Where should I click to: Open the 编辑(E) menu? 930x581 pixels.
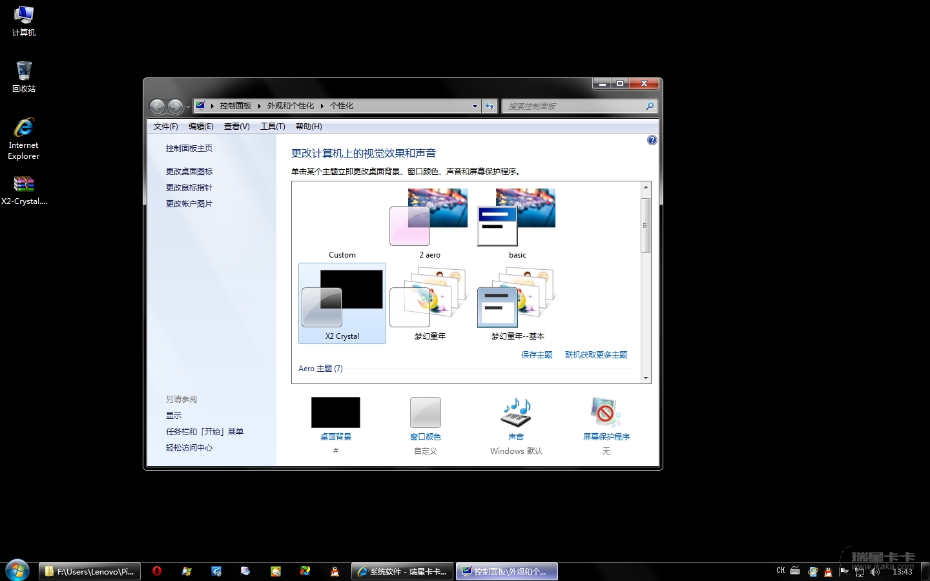click(201, 127)
